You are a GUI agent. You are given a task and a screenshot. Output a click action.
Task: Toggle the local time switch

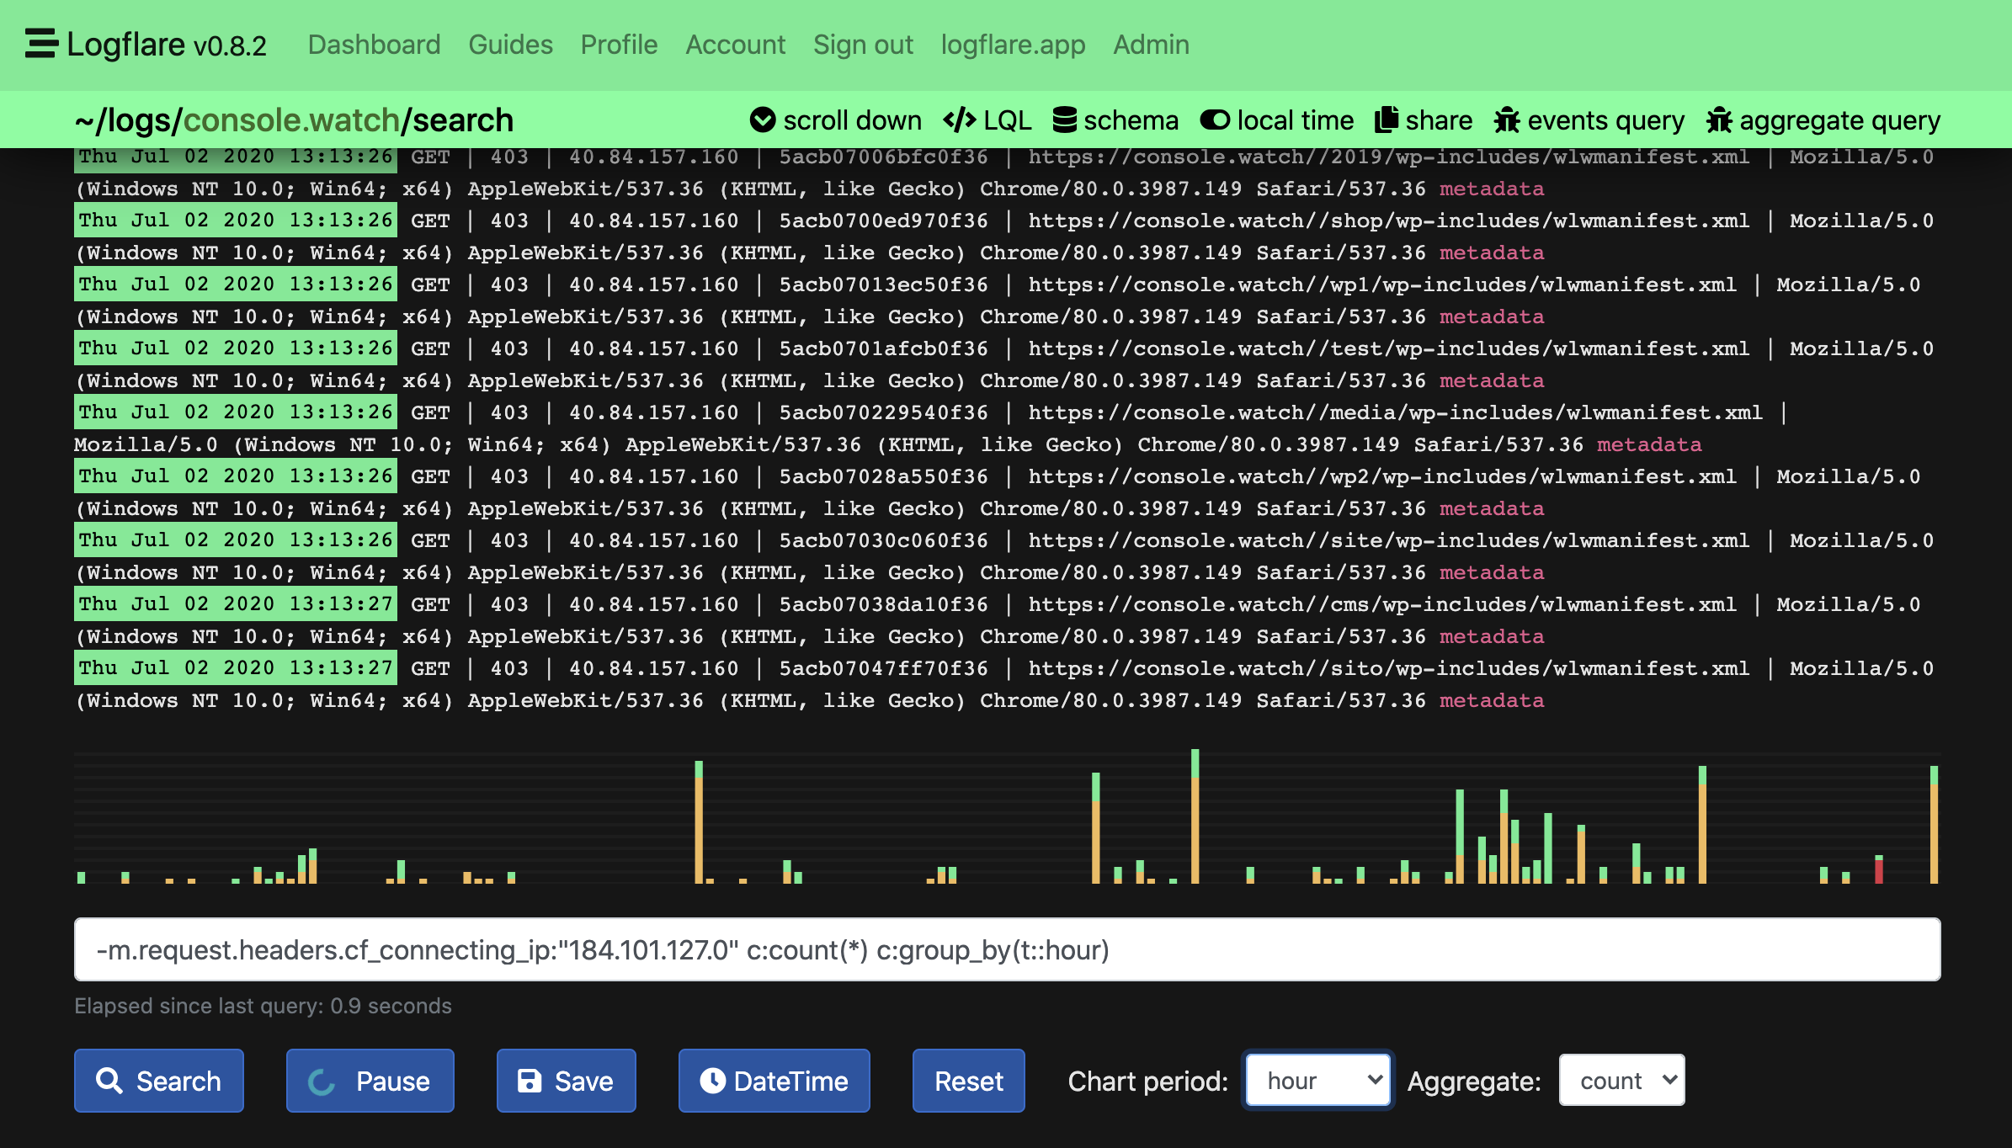point(1215,120)
